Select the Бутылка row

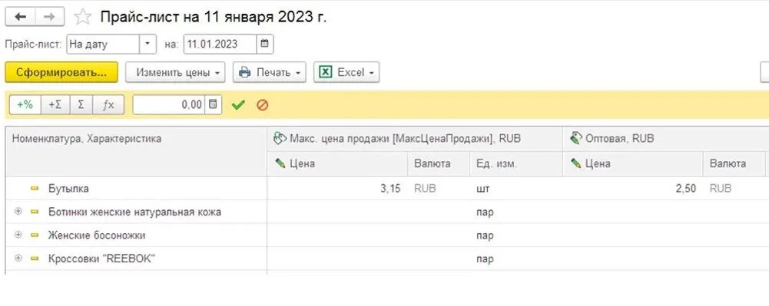click(387, 189)
